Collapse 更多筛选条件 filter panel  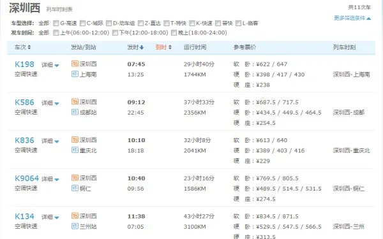[x=352, y=18]
